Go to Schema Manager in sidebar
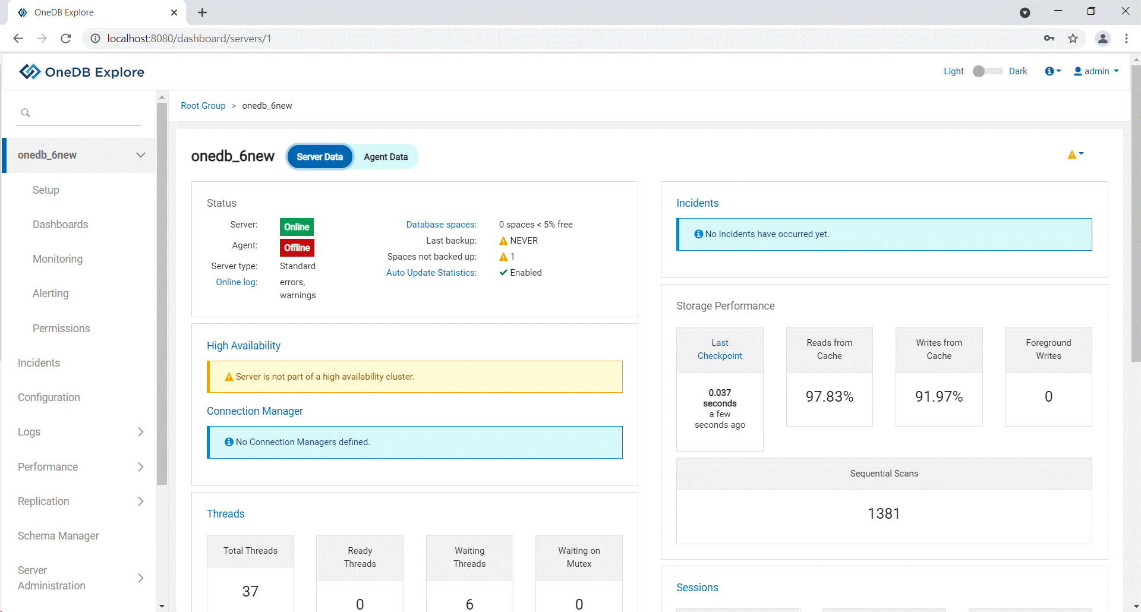The image size is (1141, 612). click(x=58, y=536)
